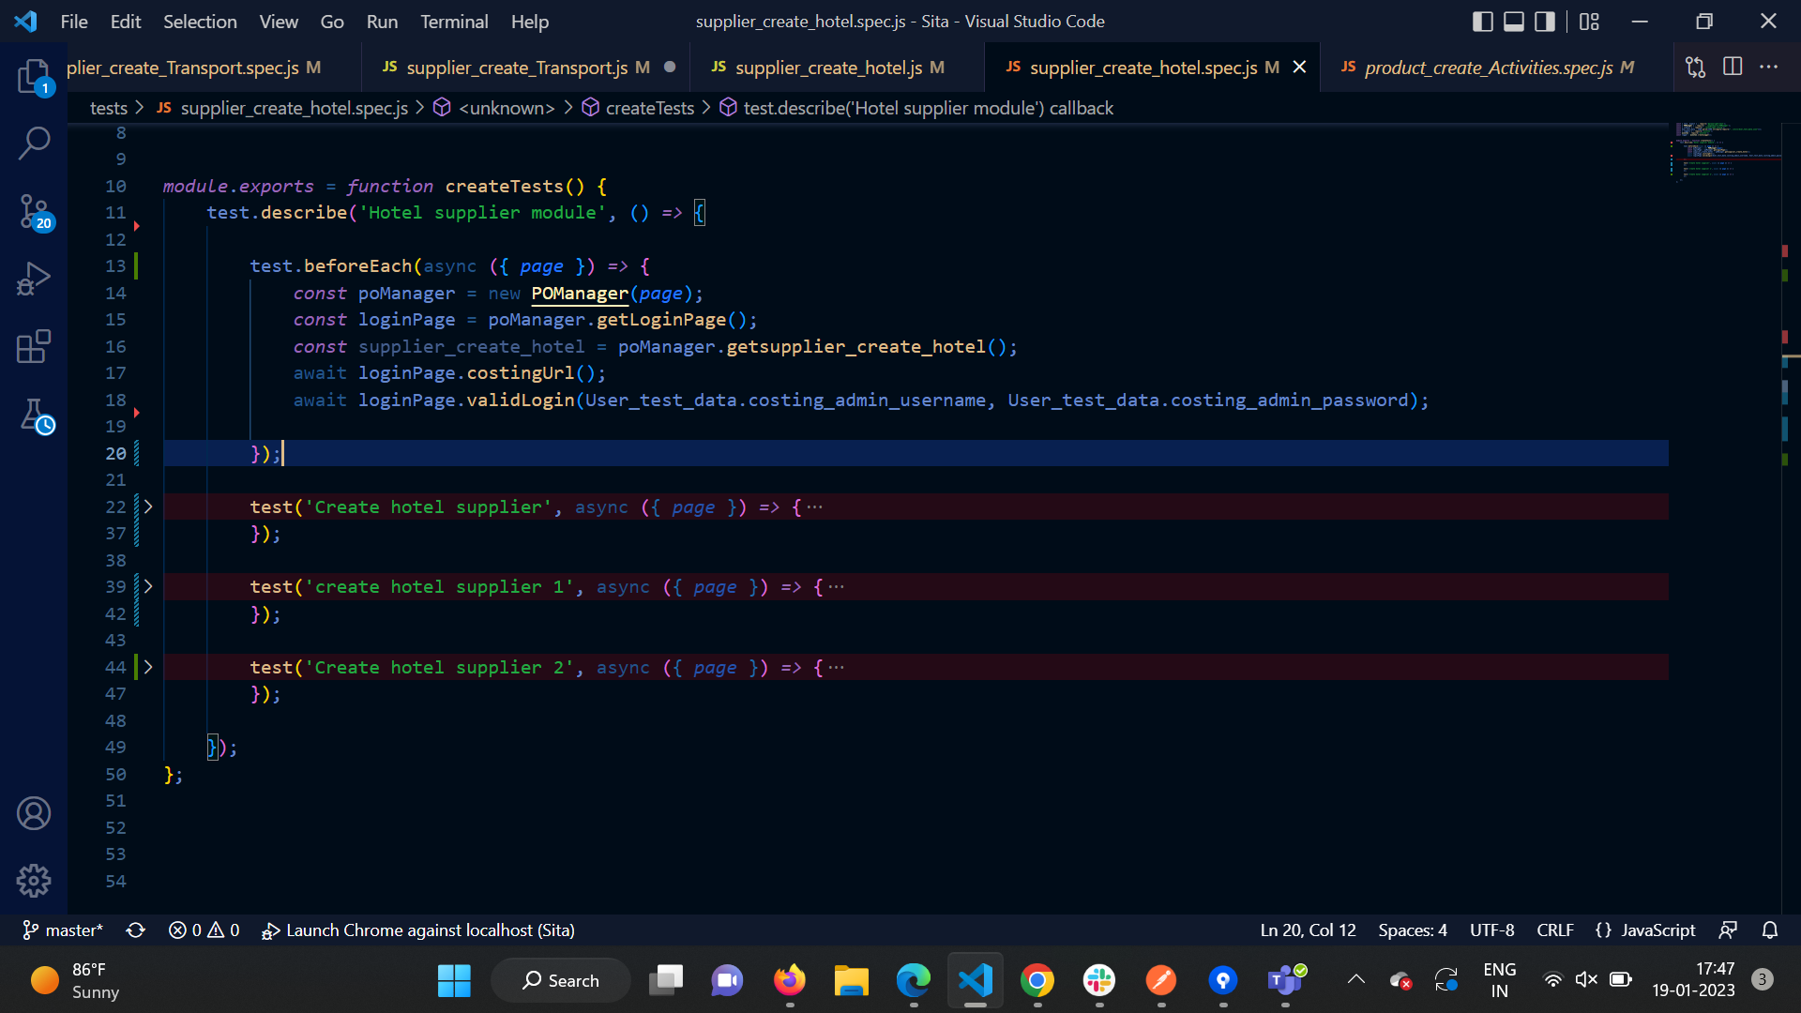
Task: Open Run and Debug view
Action: (34, 280)
